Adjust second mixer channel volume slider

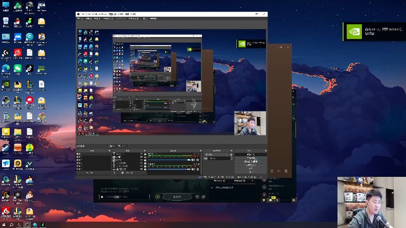tap(170, 169)
